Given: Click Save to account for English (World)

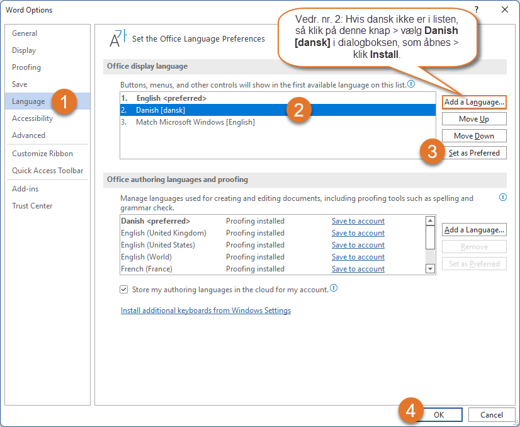Looking at the screenshot, I should pos(358,257).
